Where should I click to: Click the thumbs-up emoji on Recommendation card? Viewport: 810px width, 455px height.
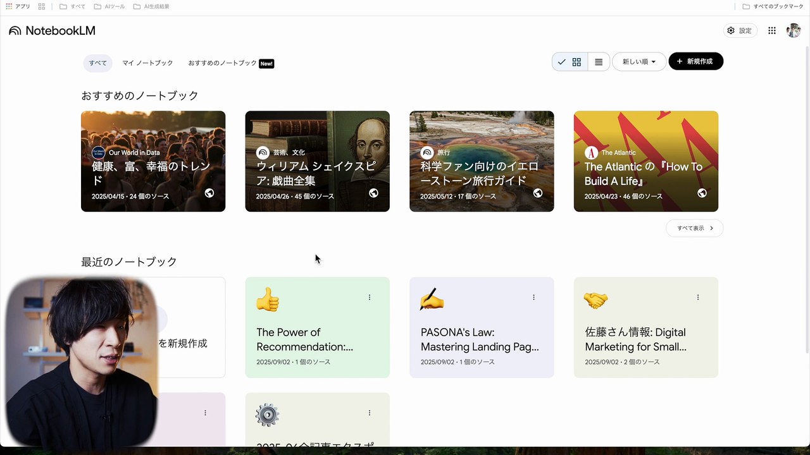click(268, 300)
